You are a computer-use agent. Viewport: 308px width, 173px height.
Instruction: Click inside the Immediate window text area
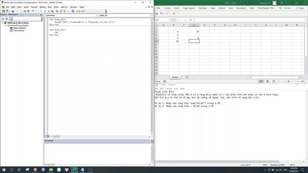97,153
